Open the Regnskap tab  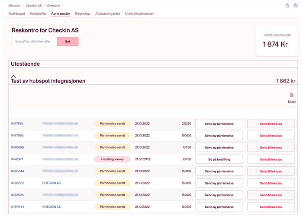(x=83, y=13)
